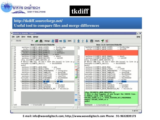Click the center diff map overview strip

pyautogui.click(x=76, y=76)
